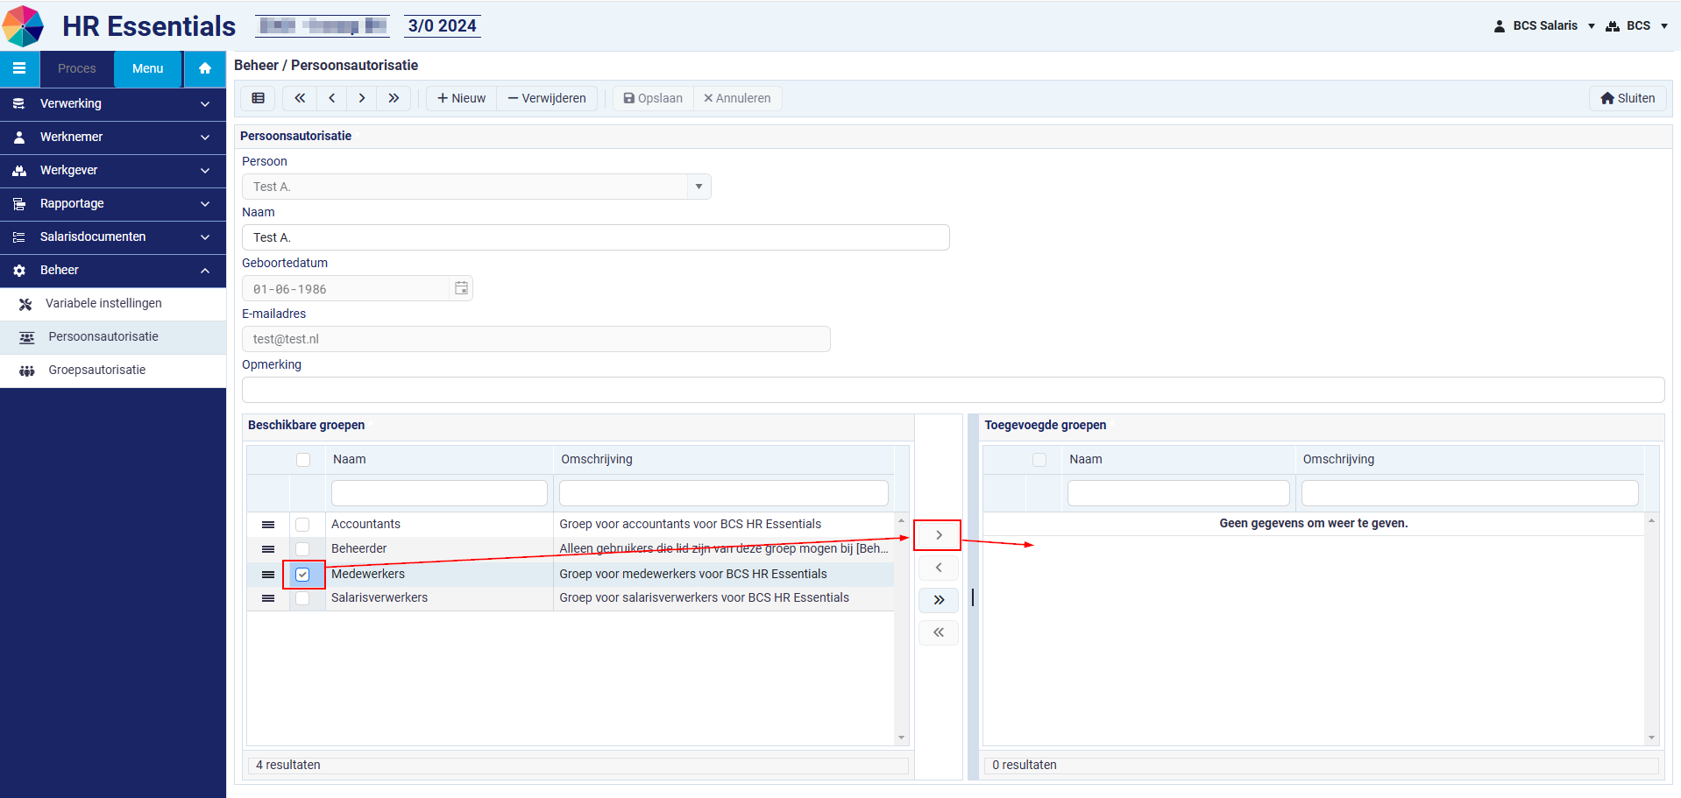Focus Naam filter in Beschikbare groepen

click(439, 493)
